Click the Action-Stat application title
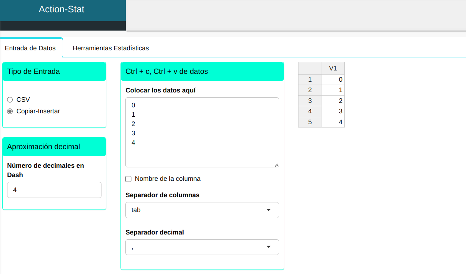Image resolution: width=466 pixels, height=274 pixels. [62, 10]
